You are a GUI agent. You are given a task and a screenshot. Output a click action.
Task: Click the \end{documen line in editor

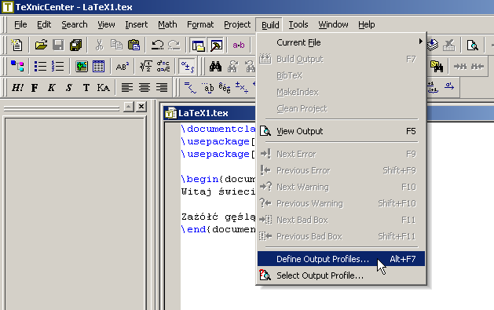(x=218, y=229)
